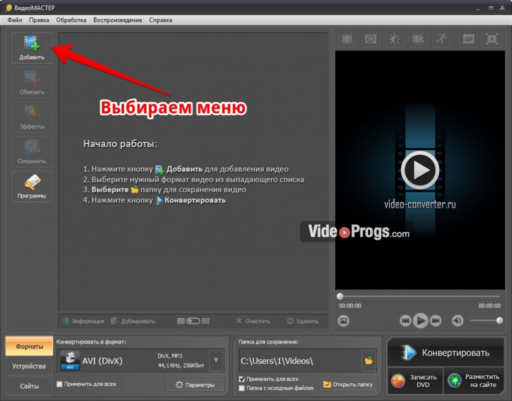Click the Информация file info button
This screenshot has height=401, width=512.
[83, 321]
